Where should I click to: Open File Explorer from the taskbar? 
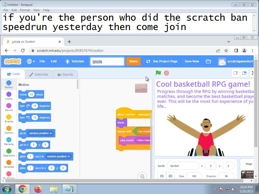(54, 189)
